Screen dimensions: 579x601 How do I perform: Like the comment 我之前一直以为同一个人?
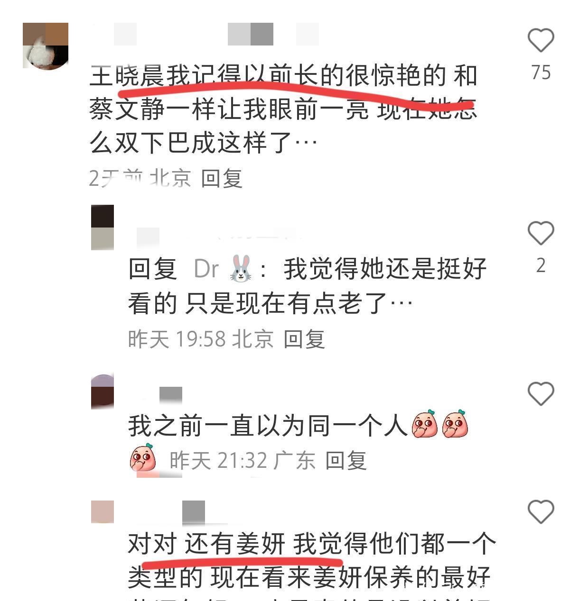pyautogui.click(x=541, y=394)
